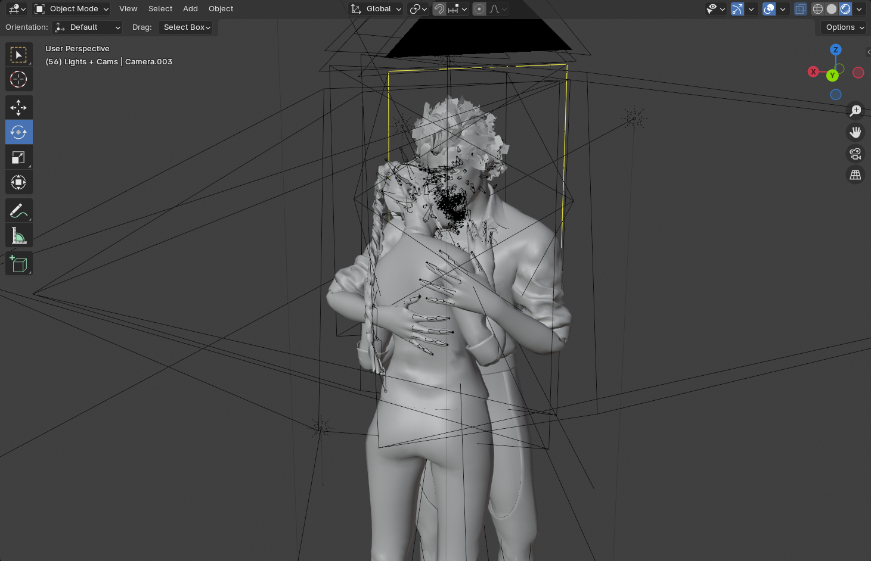Toggle snapping magnet on or off

[x=439, y=9]
